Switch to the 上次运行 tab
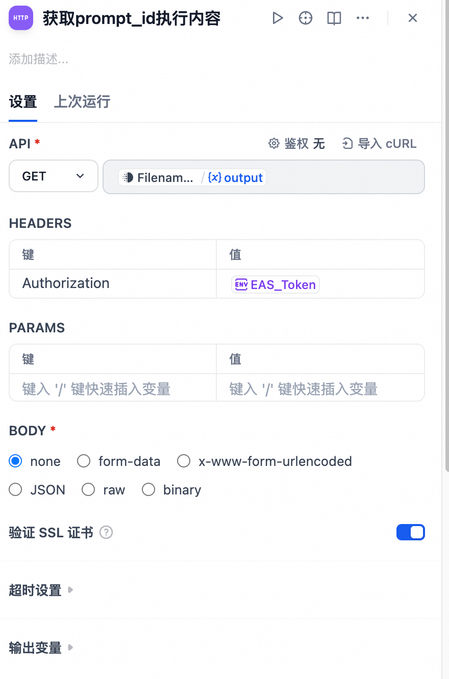This screenshot has width=449, height=679. pos(82,102)
